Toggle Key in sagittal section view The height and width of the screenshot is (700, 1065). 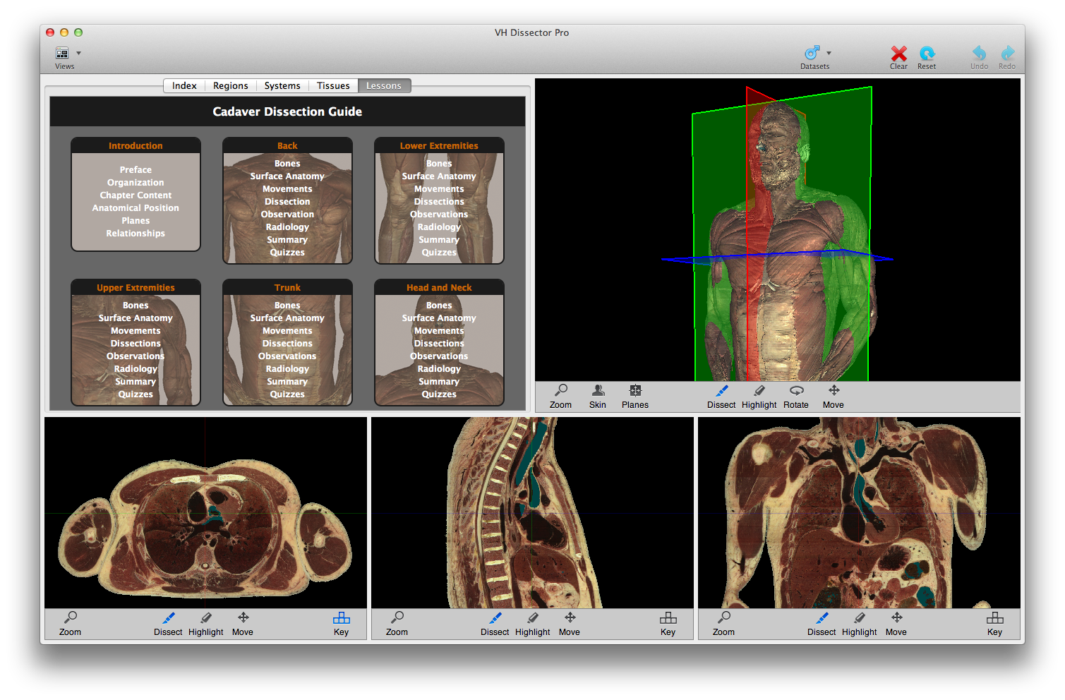pos(668,623)
